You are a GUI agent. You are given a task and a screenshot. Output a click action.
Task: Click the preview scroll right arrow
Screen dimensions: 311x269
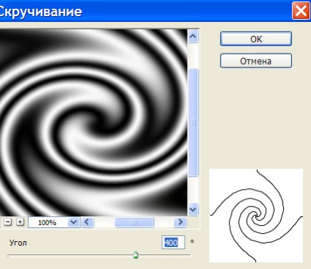180,222
